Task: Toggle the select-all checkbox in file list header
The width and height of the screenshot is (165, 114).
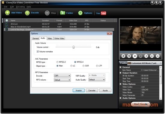Action: tap(7, 20)
